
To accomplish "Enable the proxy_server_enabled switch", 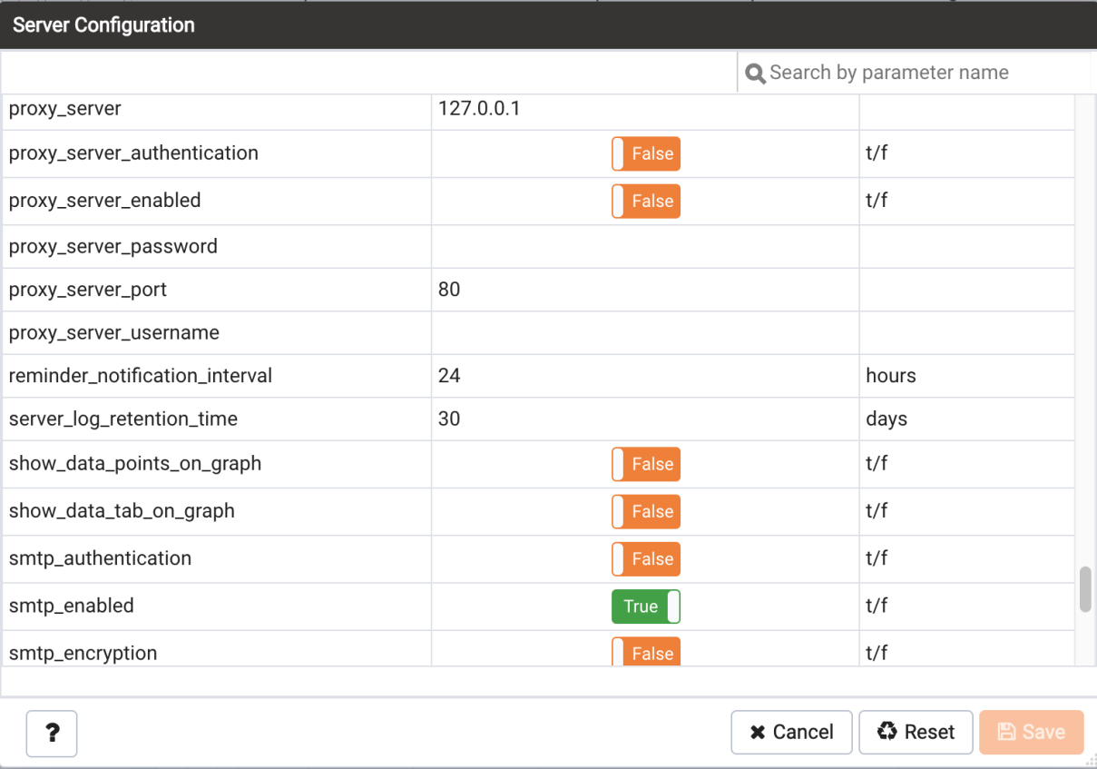I will pyautogui.click(x=646, y=202).
